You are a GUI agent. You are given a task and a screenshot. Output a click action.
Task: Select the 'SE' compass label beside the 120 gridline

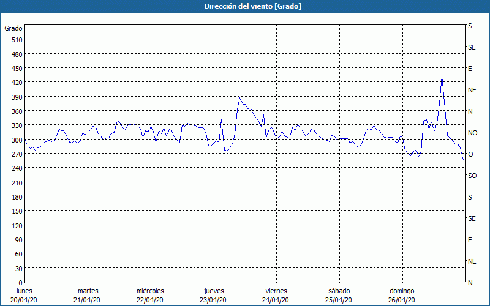click(x=472, y=218)
